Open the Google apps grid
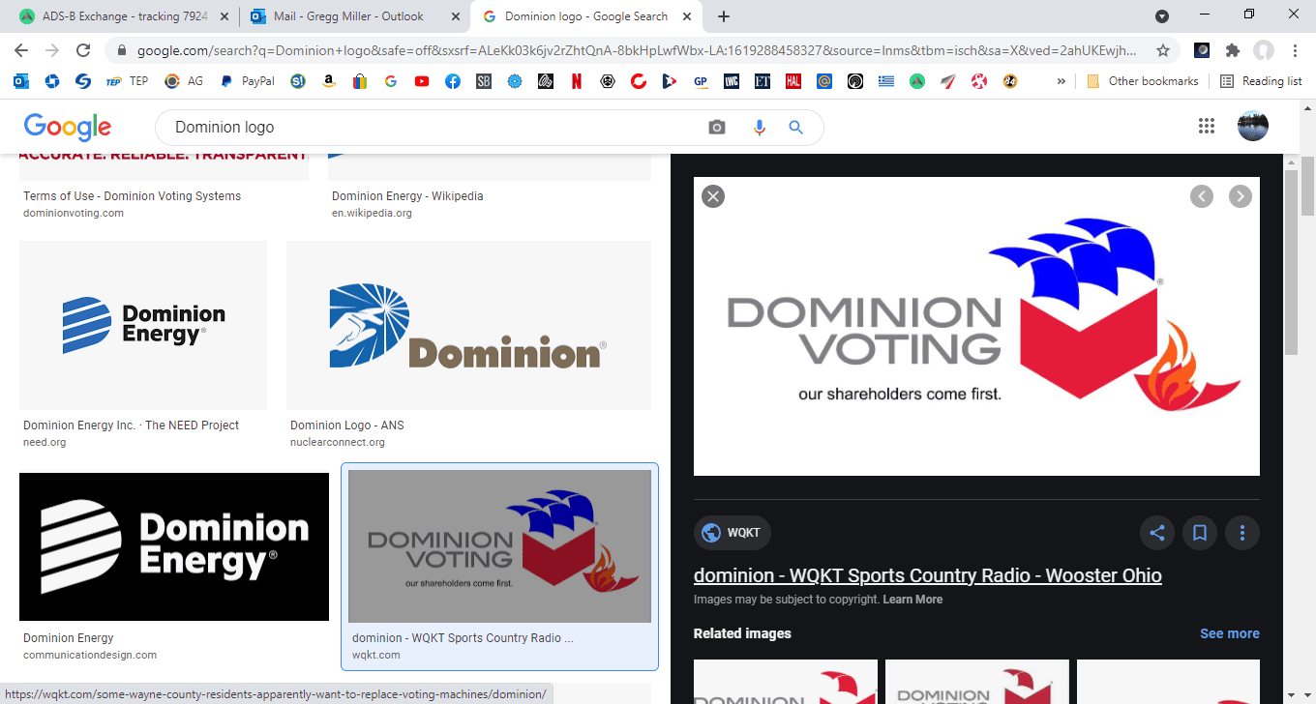Viewport: 1316px width, 704px height. pyautogui.click(x=1206, y=126)
